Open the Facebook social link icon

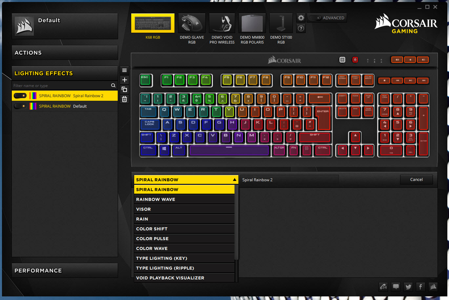coord(421,287)
